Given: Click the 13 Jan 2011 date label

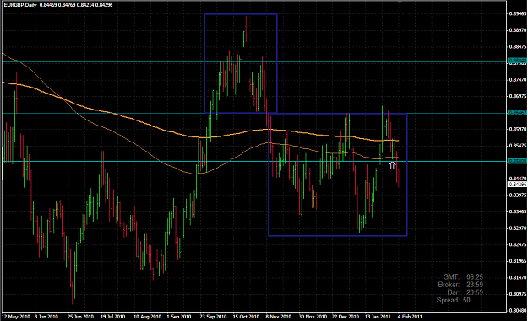Looking at the screenshot, I should [378, 317].
